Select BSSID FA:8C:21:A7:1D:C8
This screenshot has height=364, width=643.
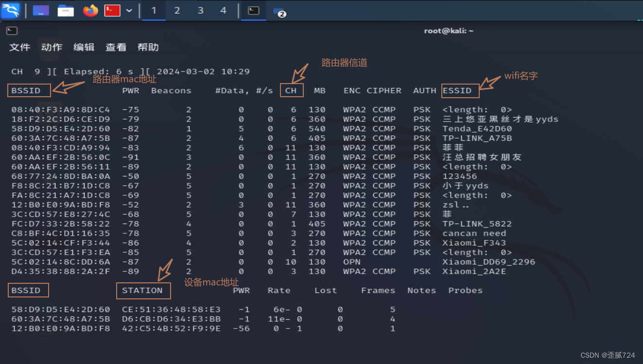tap(61, 195)
